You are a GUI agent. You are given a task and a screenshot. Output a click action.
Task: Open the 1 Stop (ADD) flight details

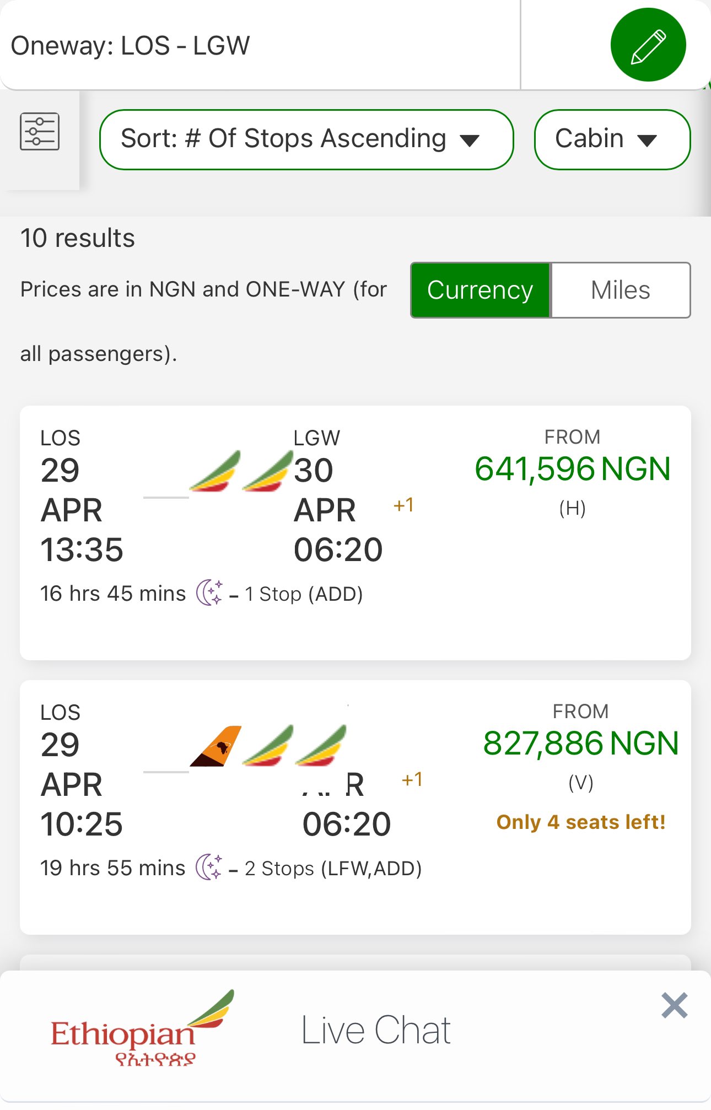[304, 594]
